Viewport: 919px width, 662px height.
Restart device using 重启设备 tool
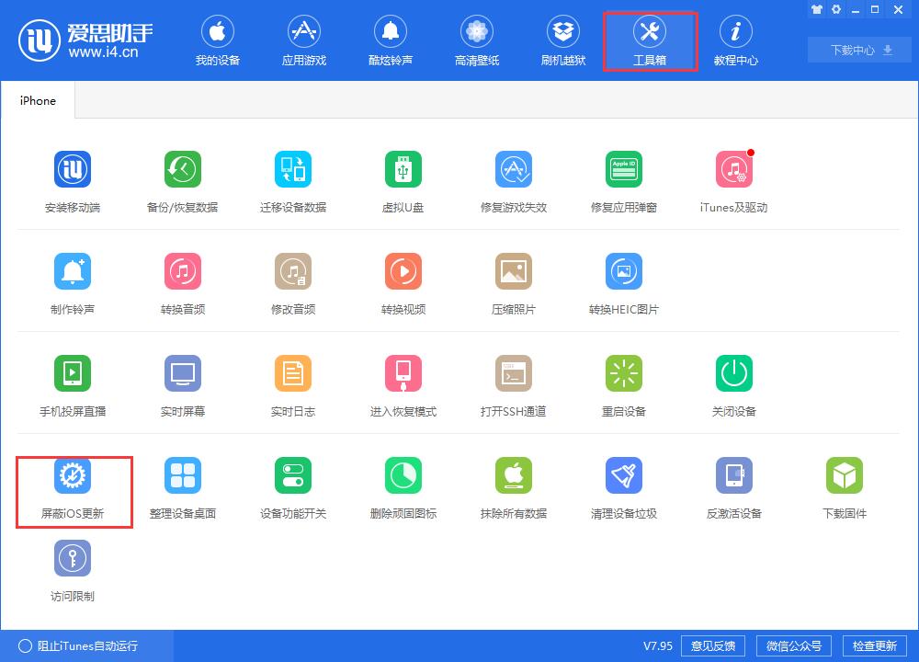tap(624, 382)
